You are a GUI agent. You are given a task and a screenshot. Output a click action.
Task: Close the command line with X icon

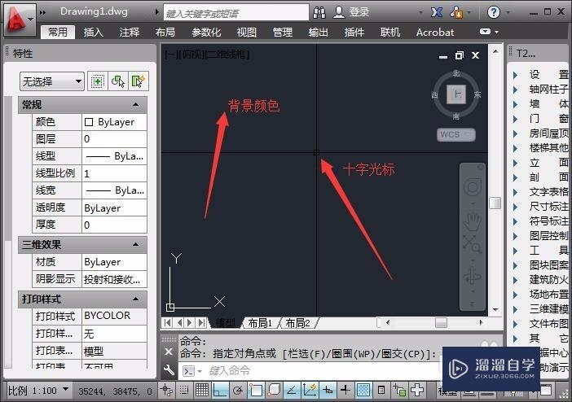point(169,352)
